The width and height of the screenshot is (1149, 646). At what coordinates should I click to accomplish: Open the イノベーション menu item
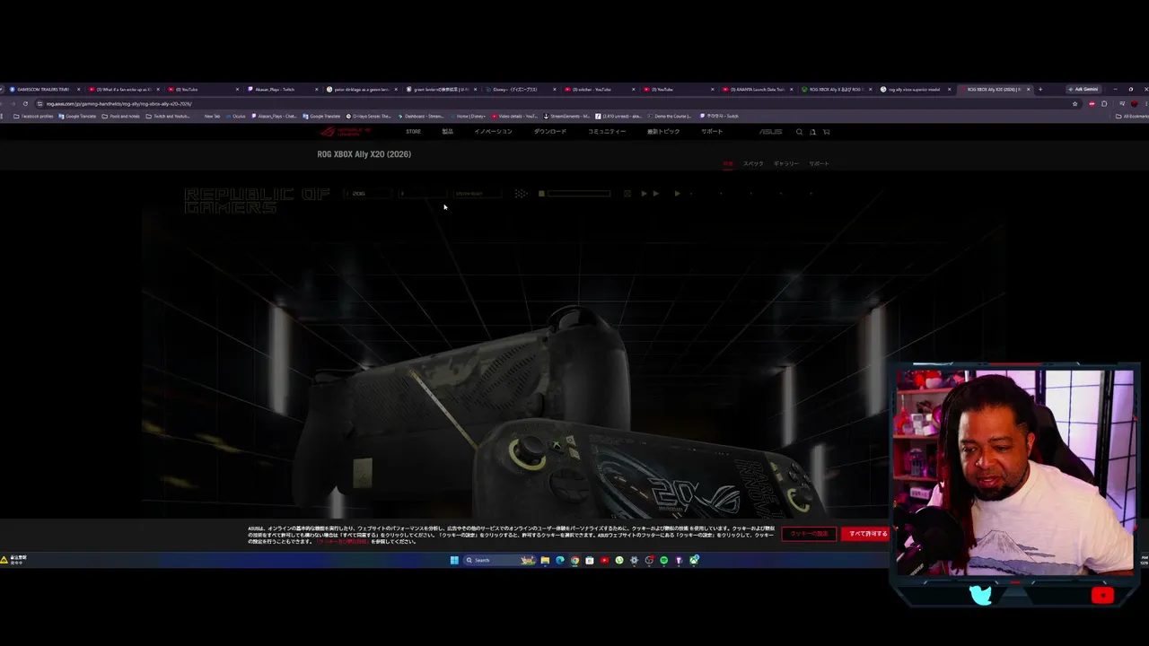(493, 132)
